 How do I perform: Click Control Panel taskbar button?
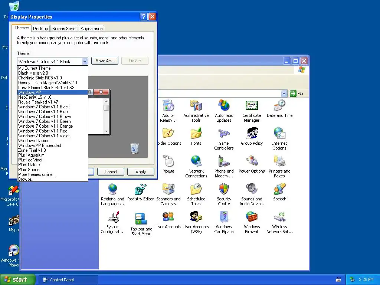(68, 280)
